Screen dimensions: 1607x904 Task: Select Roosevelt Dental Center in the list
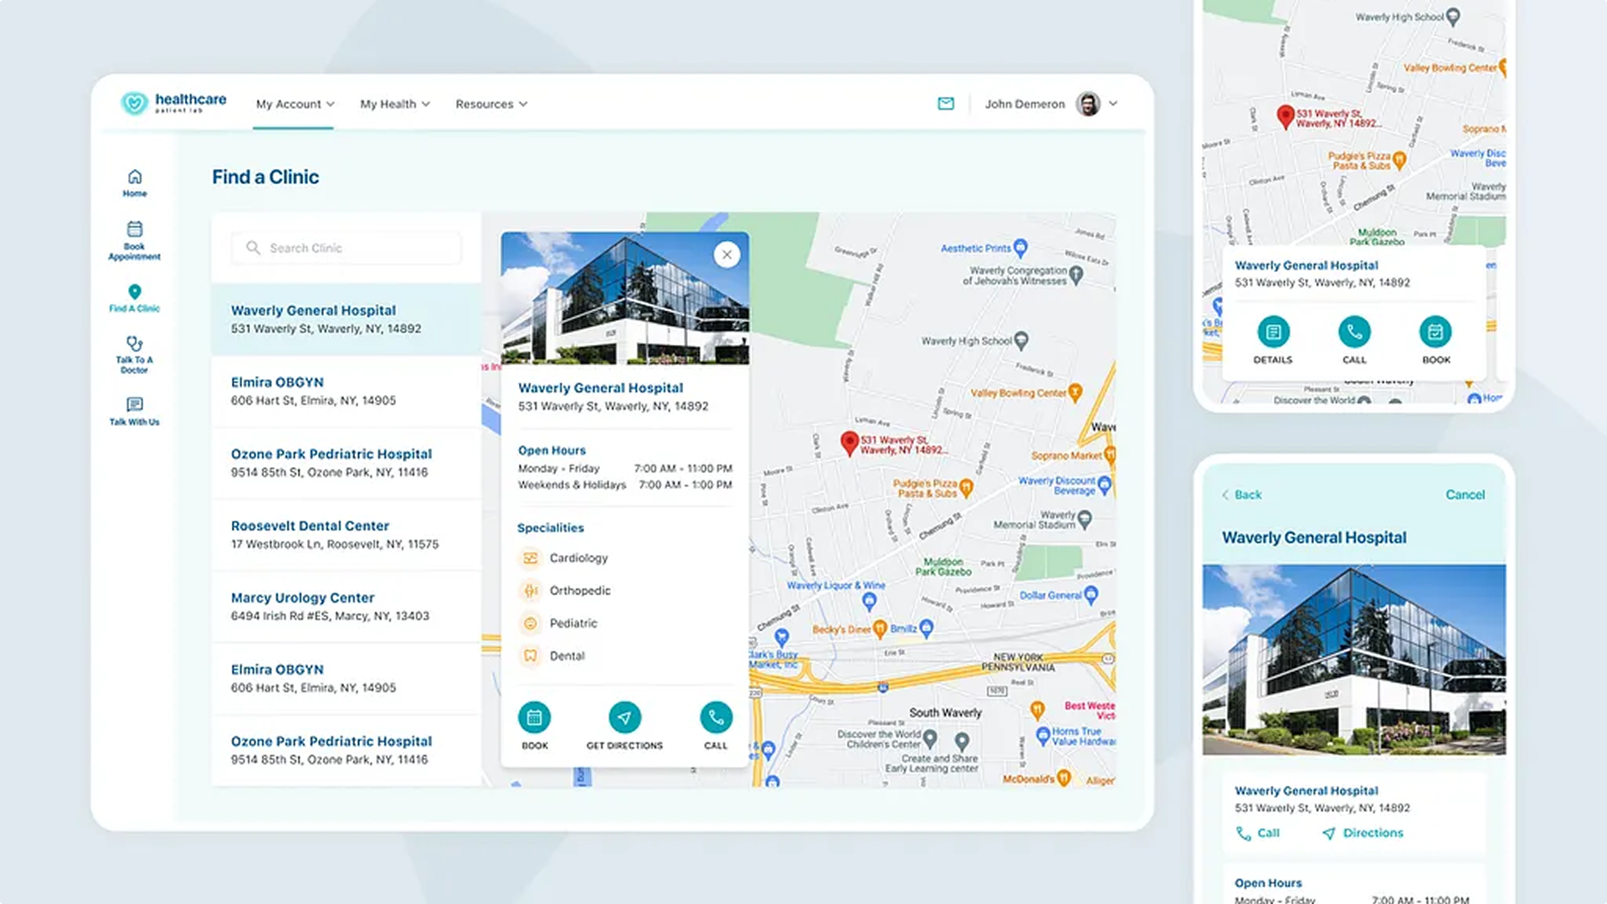tap(347, 535)
